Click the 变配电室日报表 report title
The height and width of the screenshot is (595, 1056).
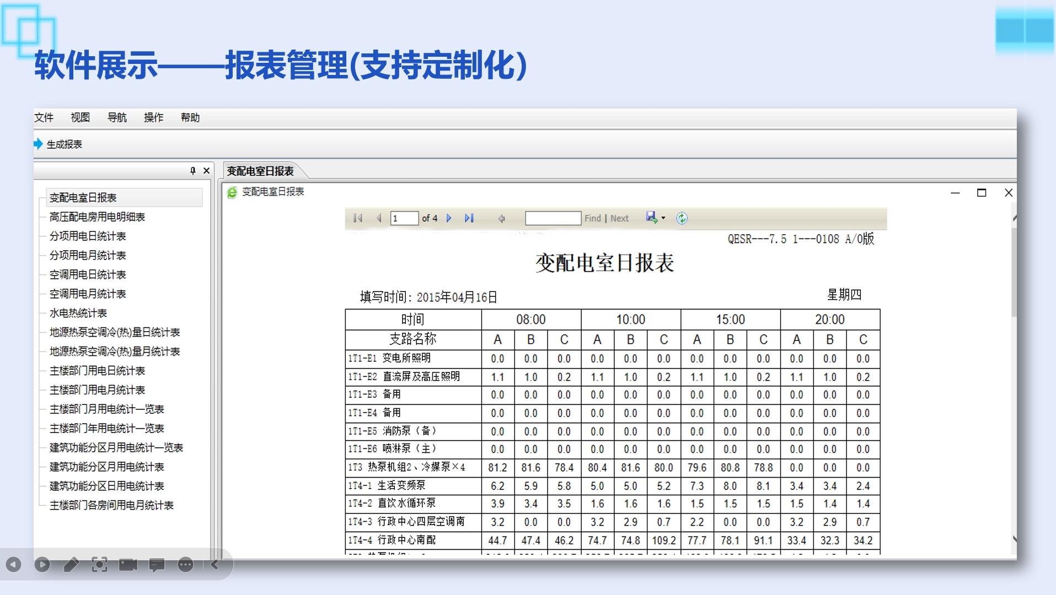[605, 263]
